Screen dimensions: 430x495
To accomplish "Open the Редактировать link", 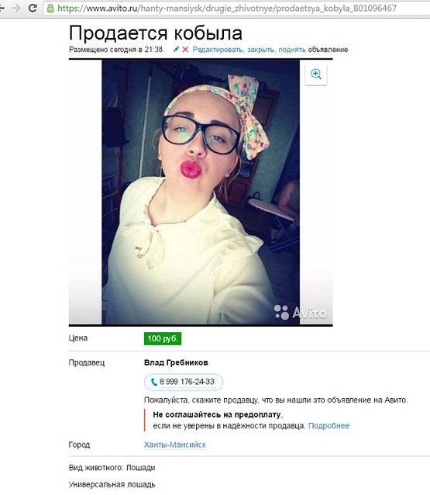I will [x=218, y=50].
